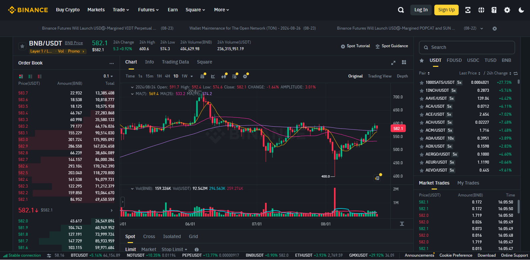530x260 pixels.
Task: Select the 1W chart interval
Action: (x=184, y=76)
